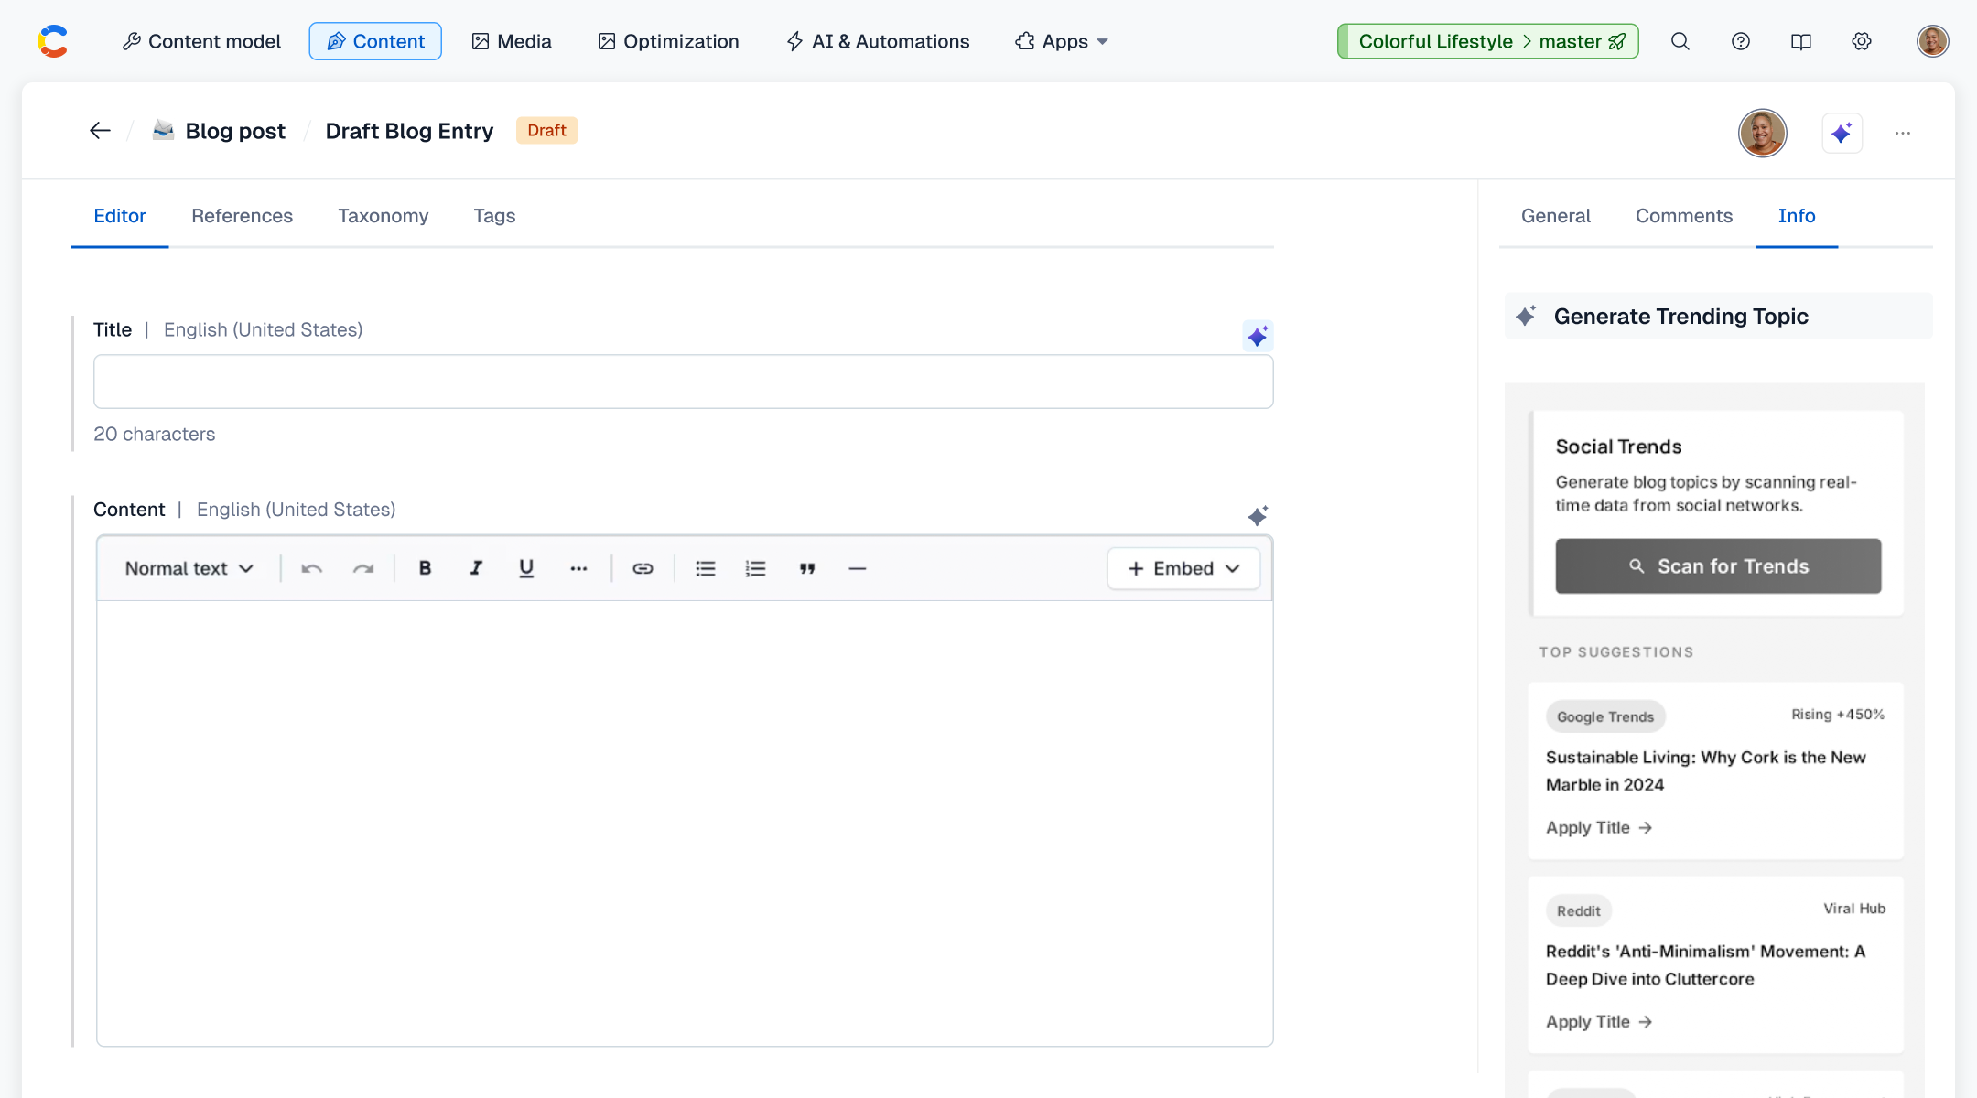
Task: Apply underline formatting
Action: point(526,568)
